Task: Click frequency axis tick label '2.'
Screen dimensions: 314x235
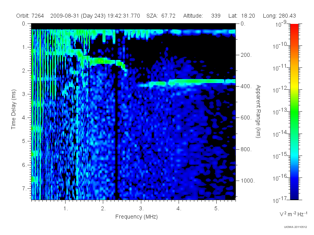Action: pyautogui.click(x=103, y=209)
